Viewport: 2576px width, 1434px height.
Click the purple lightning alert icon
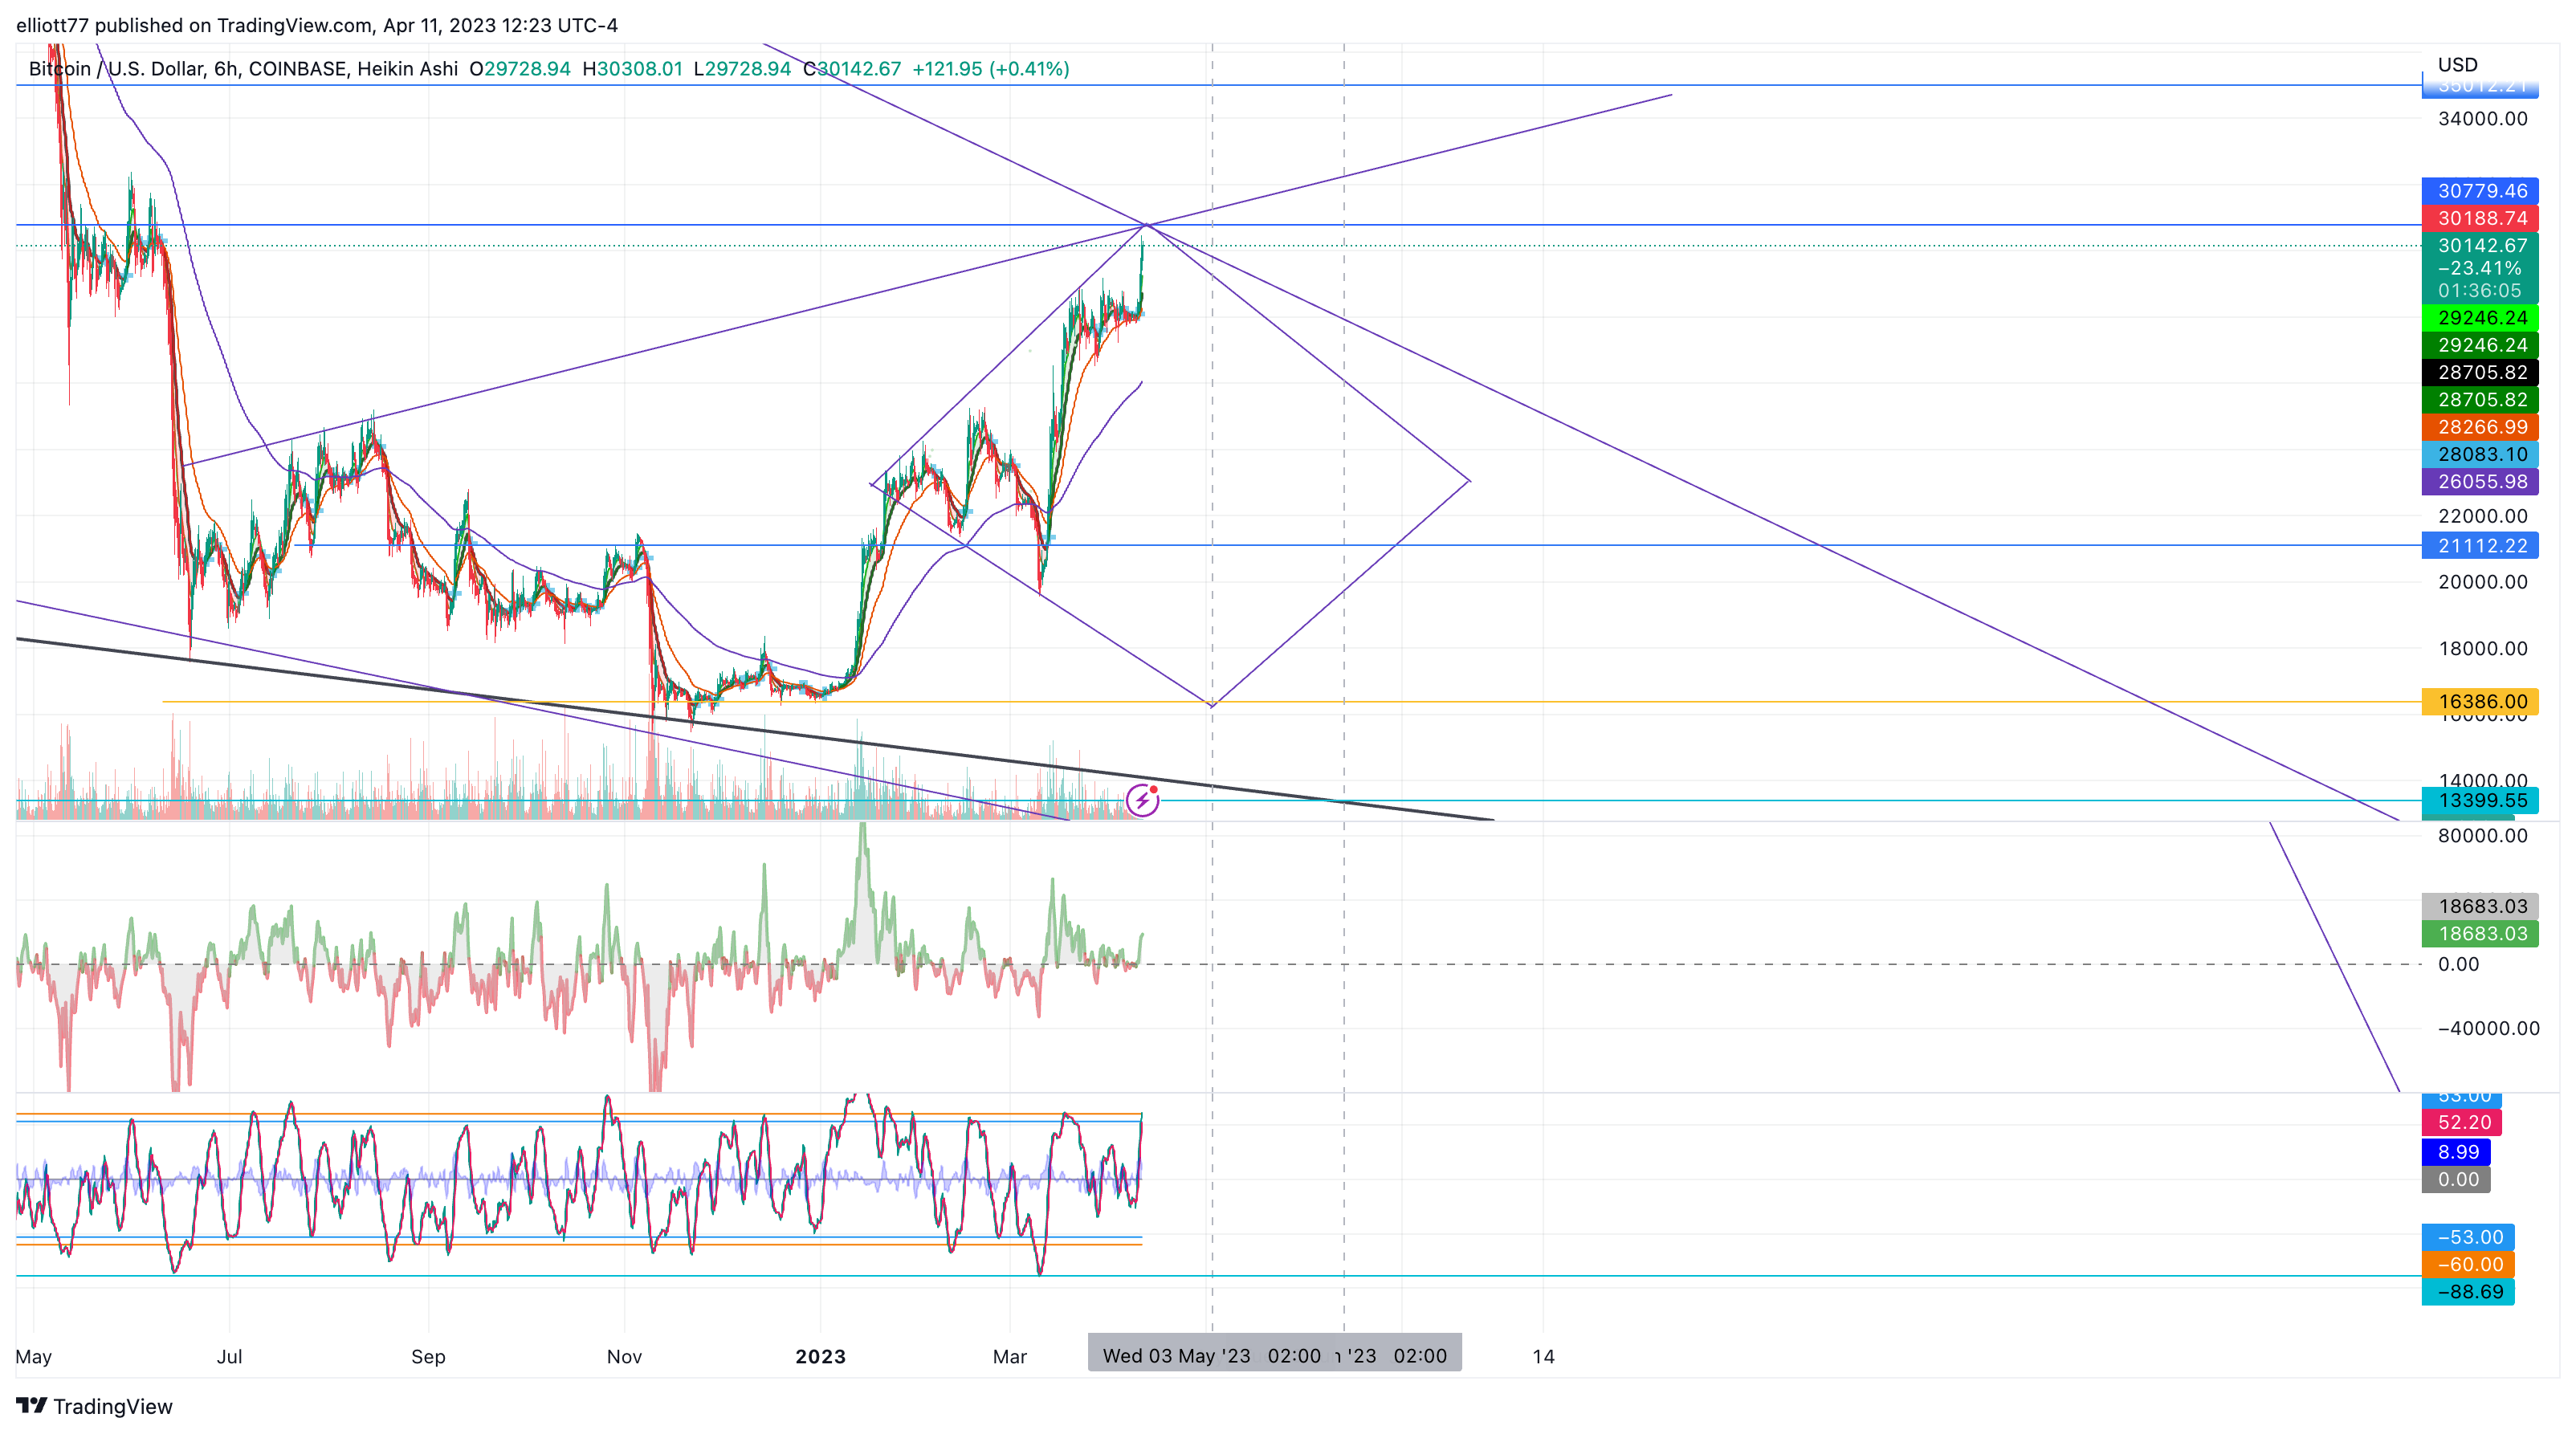point(1142,800)
